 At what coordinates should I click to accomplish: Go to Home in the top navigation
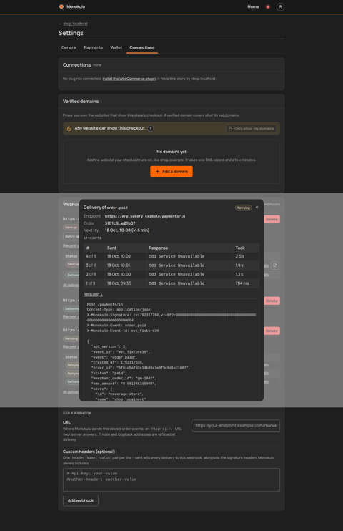(x=253, y=6)
